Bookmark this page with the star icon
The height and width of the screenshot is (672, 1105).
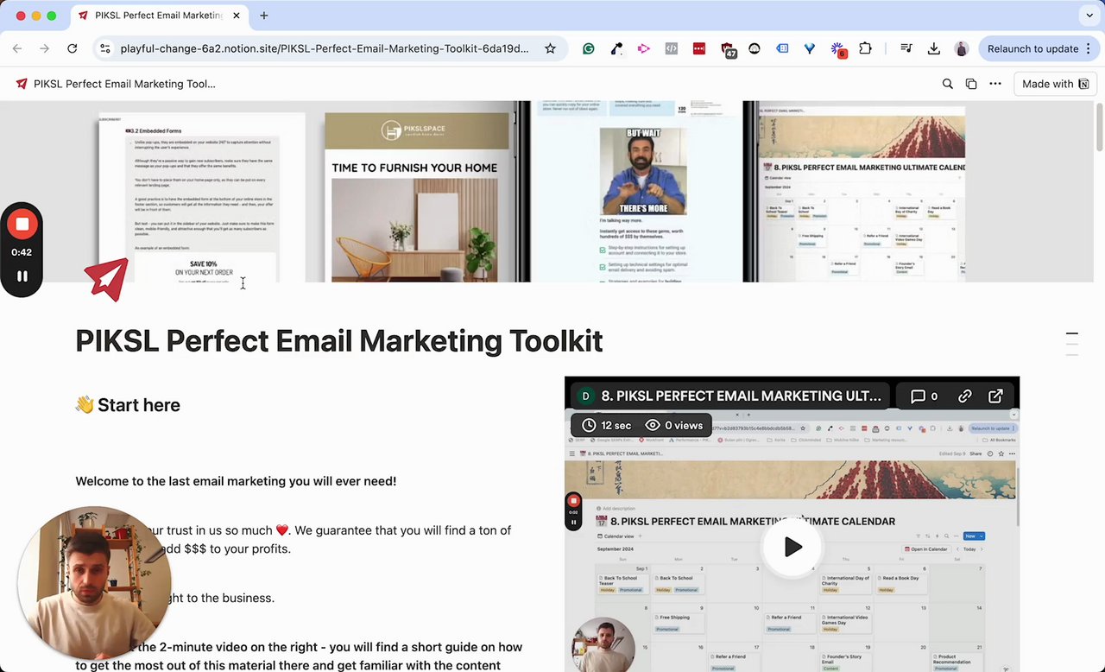click(x=550, y=49)
